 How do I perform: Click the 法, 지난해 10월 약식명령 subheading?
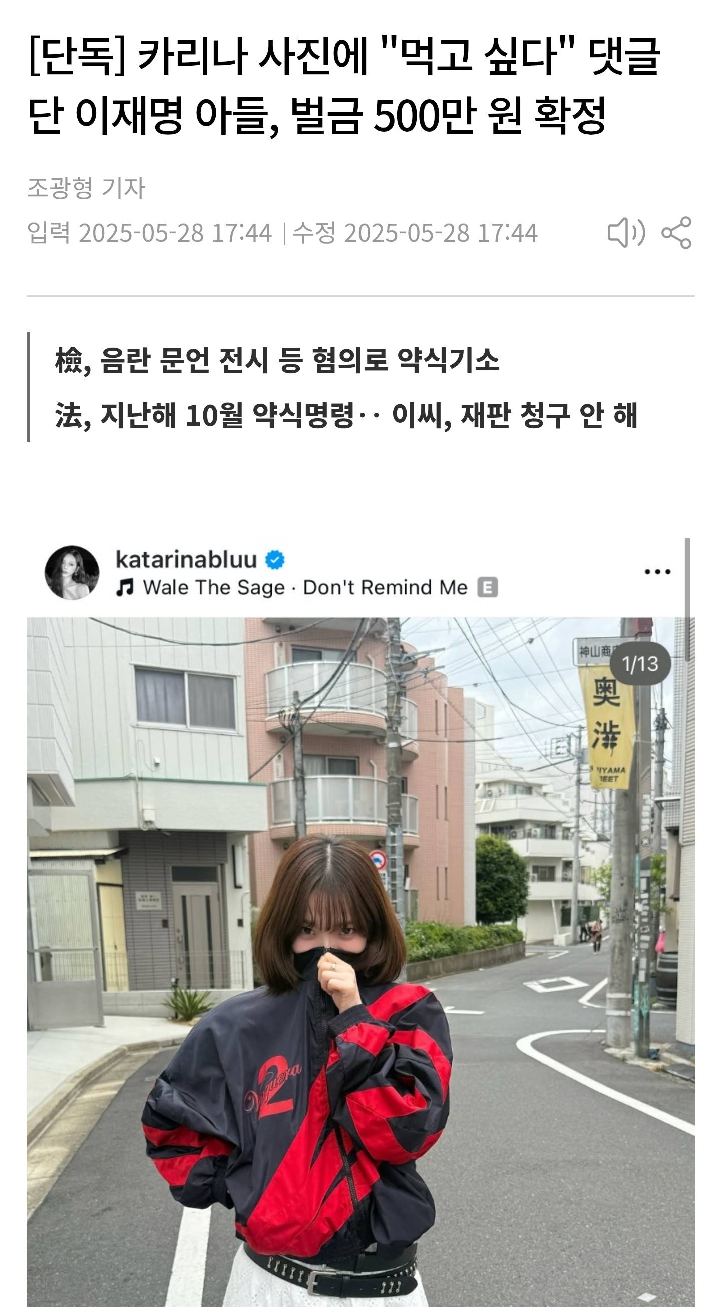click(346, 415)
